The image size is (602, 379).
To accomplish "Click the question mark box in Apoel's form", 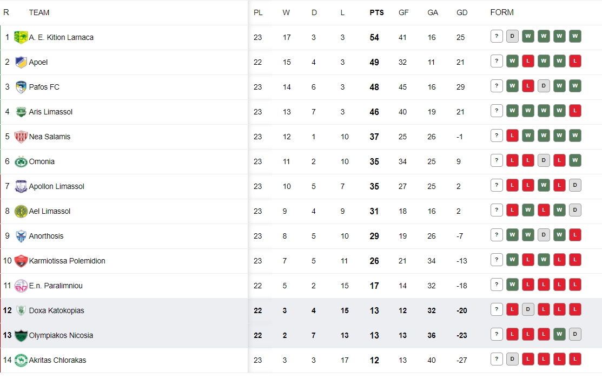I will click(497, 61).
